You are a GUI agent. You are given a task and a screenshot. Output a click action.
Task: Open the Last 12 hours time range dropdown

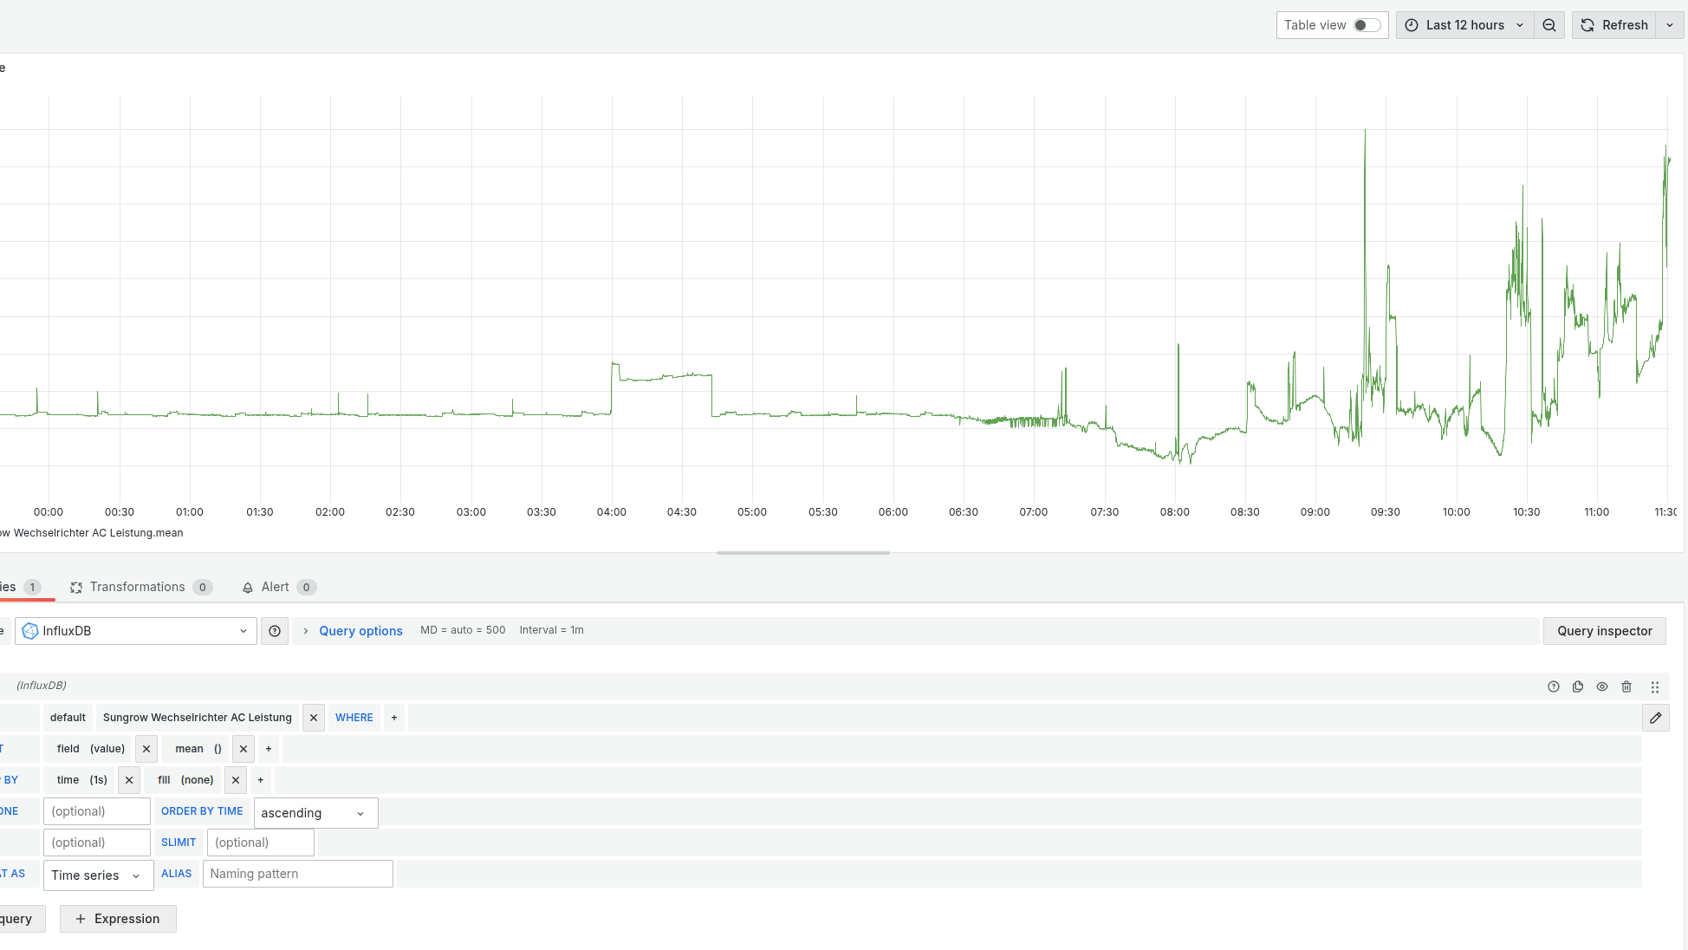click(x=1464, y=25)
